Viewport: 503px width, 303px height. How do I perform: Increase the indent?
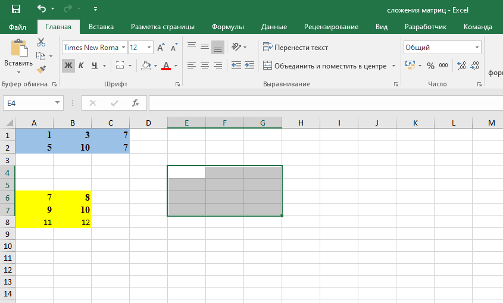point(249,65)
